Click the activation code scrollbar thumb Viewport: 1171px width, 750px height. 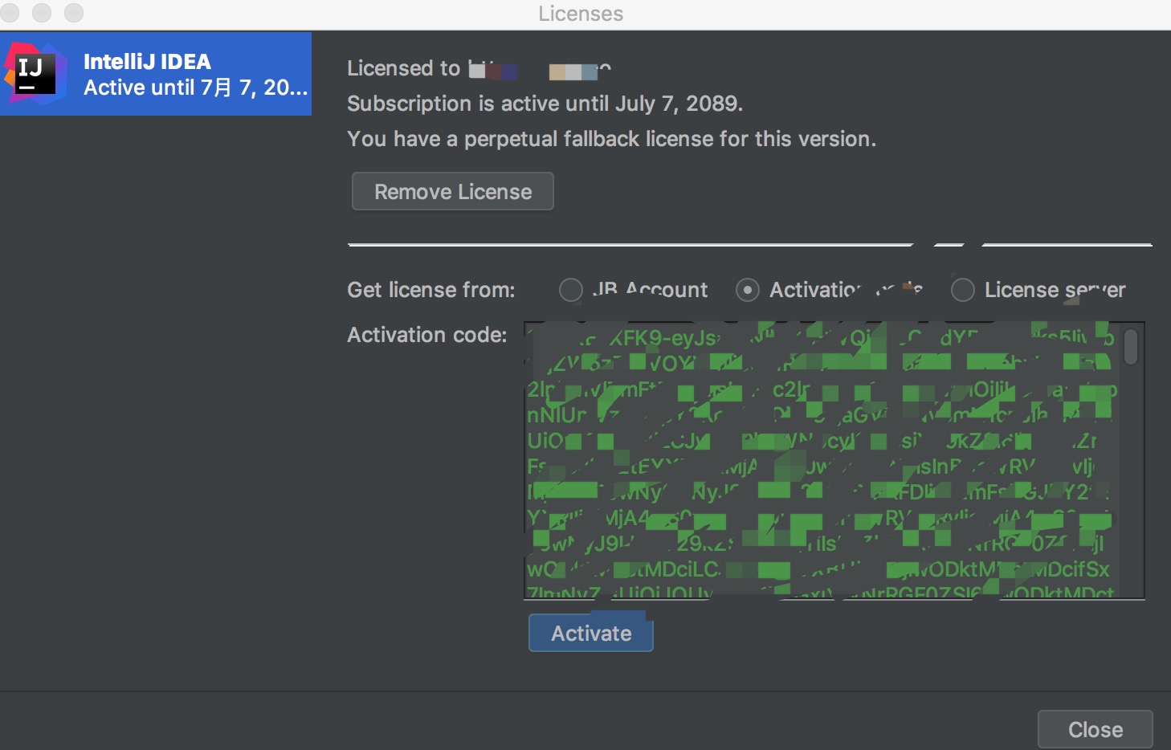1131,347
